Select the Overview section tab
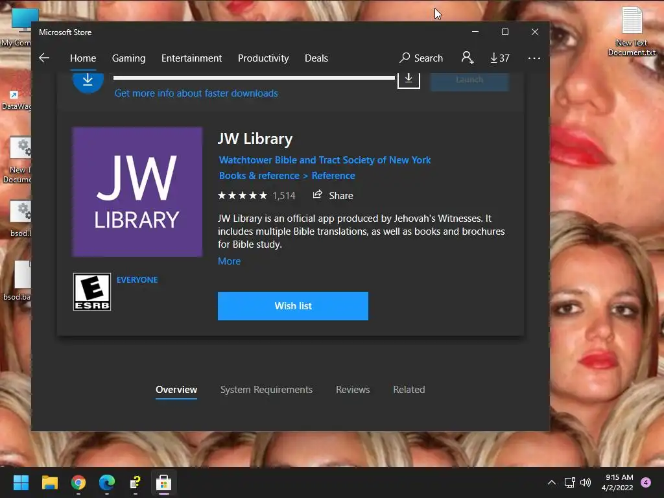 (176, 390)
